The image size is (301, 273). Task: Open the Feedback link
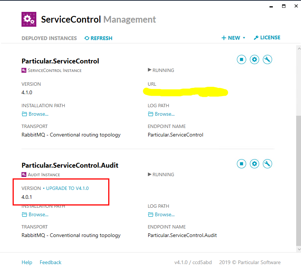(x=50, y=263)
